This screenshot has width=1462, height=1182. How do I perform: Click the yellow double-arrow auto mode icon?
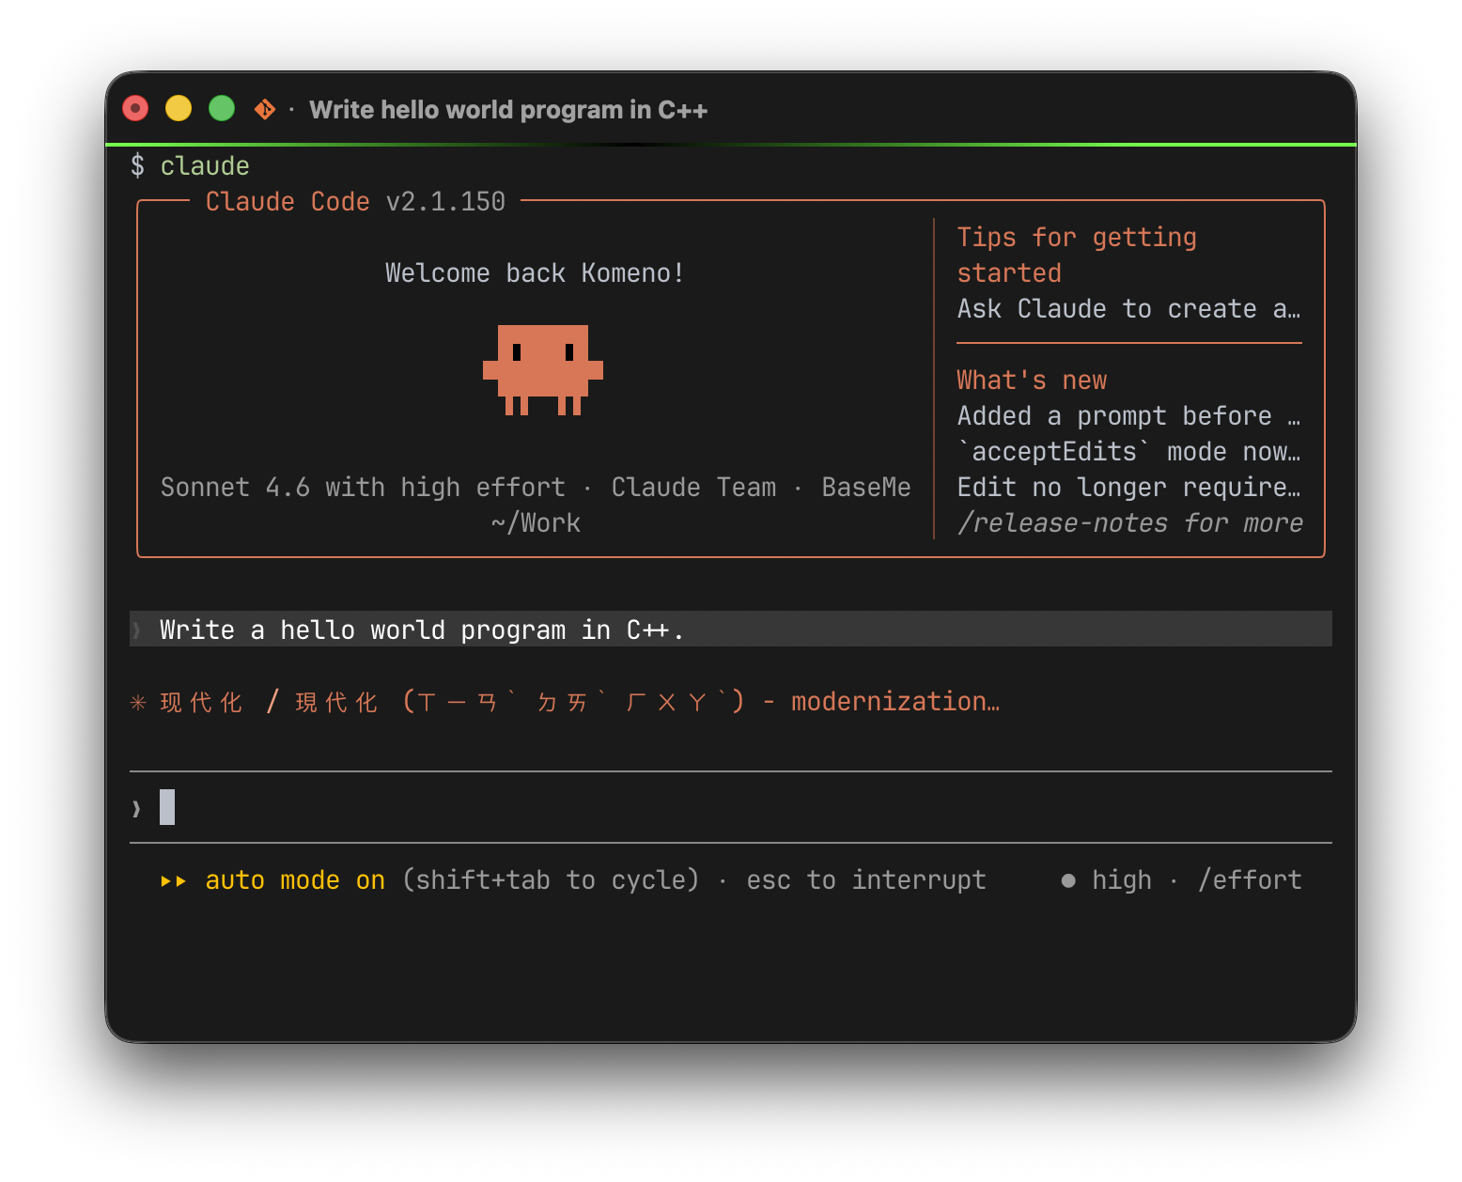coord(173,880)
